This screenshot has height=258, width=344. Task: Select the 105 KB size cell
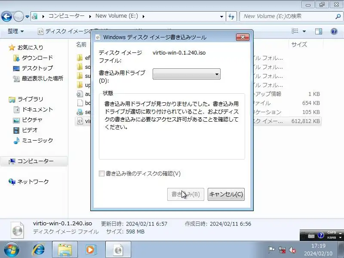click(311, 112)
